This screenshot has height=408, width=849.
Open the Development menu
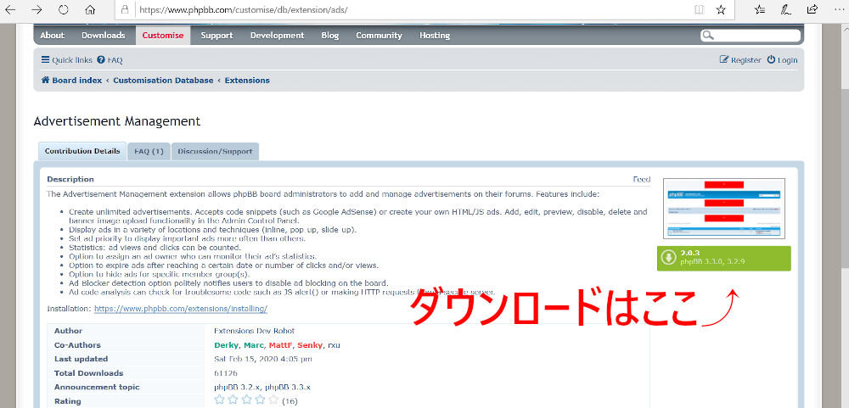tap(278, 35)
